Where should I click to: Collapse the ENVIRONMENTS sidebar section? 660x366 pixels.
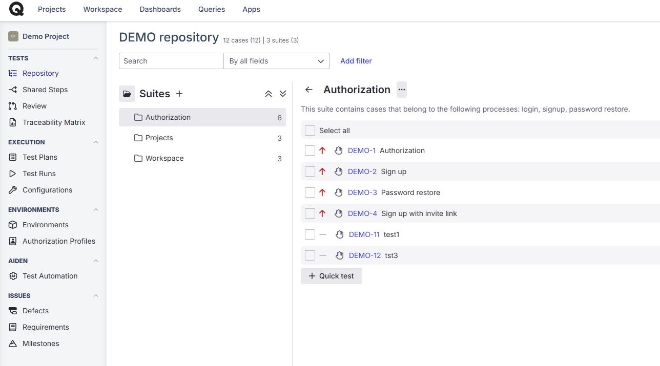pos(95,210)
